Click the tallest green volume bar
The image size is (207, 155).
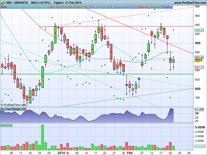[x=42, y=137]
